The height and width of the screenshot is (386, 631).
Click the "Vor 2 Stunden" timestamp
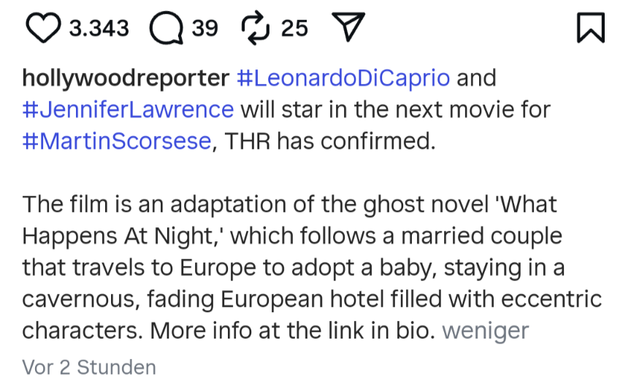(89, 366)
